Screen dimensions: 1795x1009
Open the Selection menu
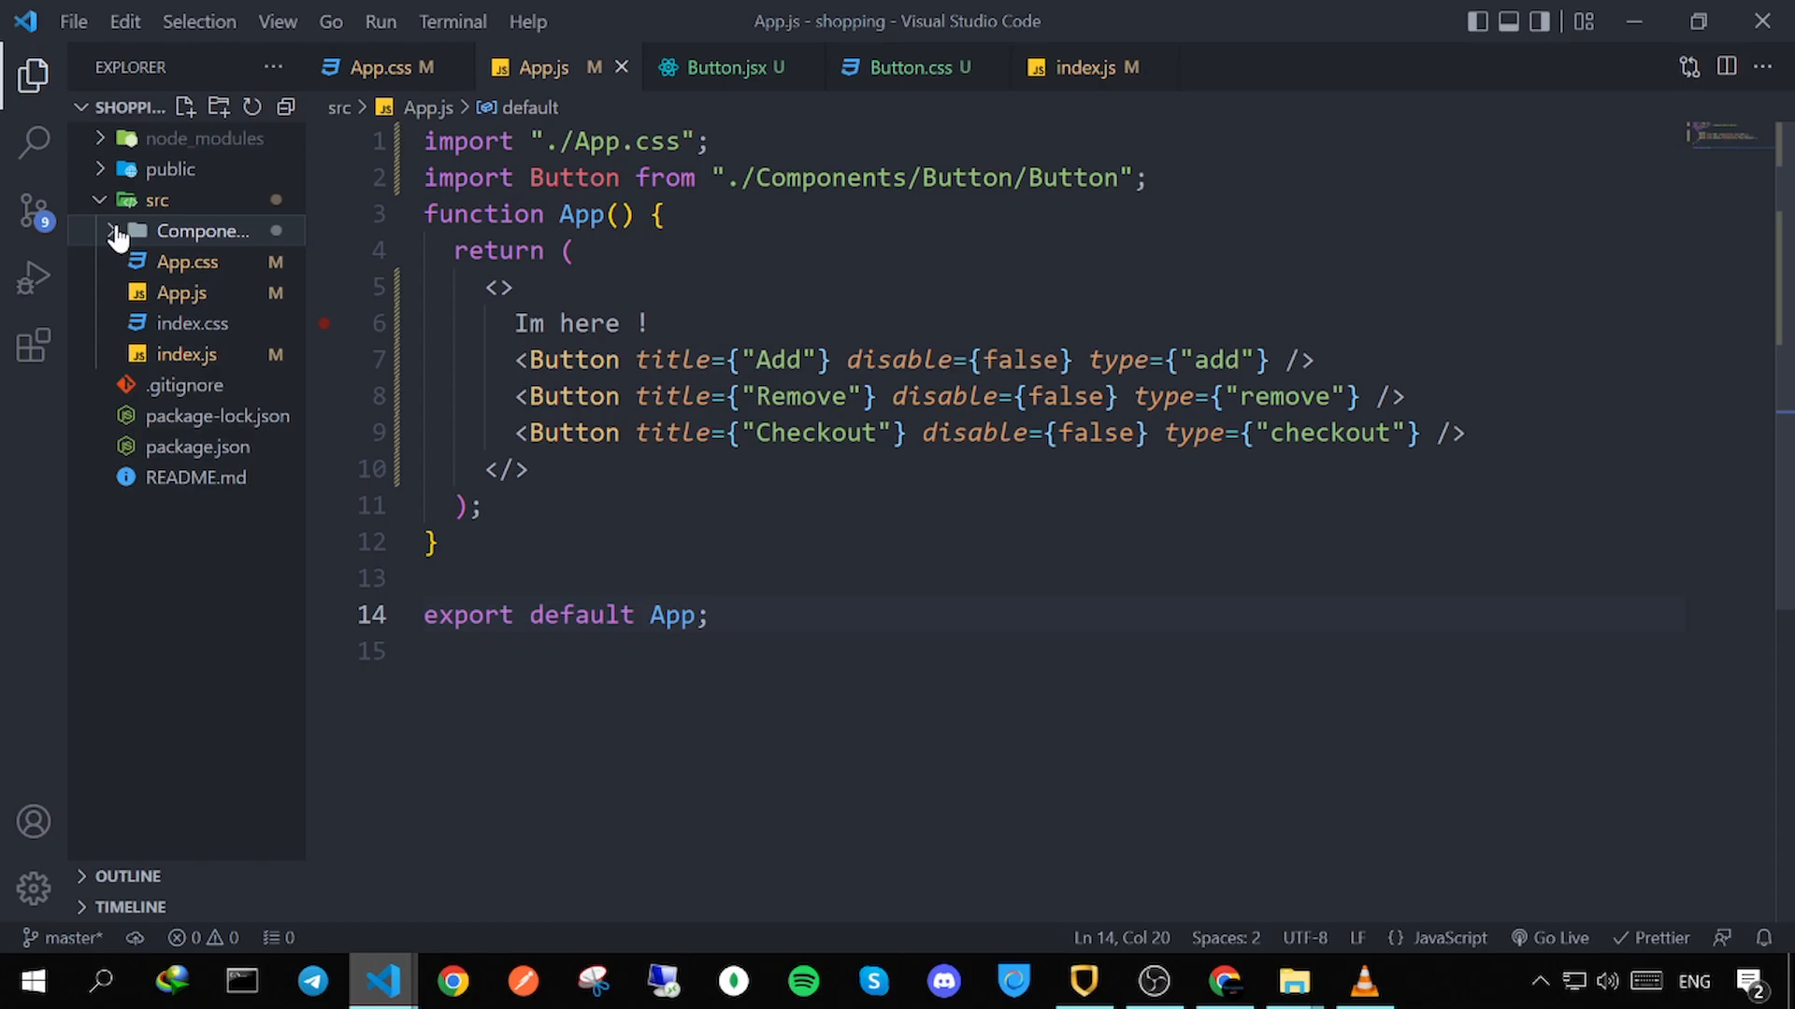(199, 21)
